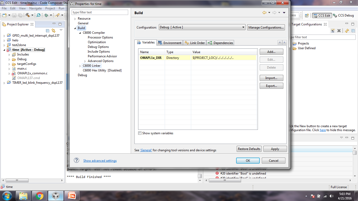358x201 pixels.
Task: Select the Optimization tree item
Action: click(97, 42)
